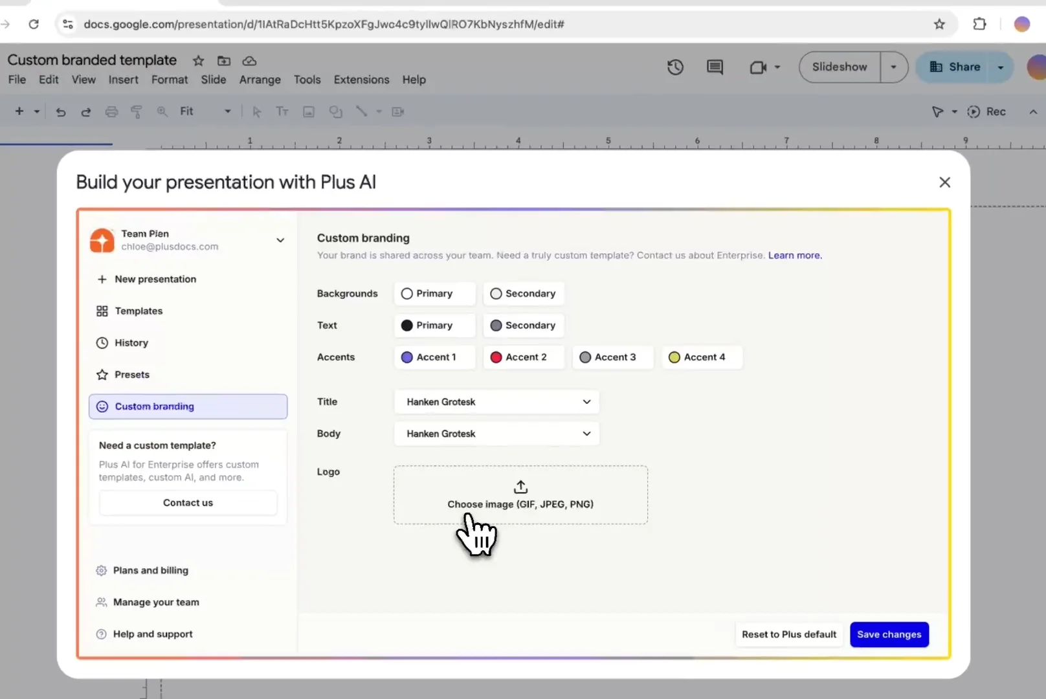Image resolution: width=1046 pixels, height=699 pixels.
Task: Edit the Accent 2 color
Action: pos(524,357)
